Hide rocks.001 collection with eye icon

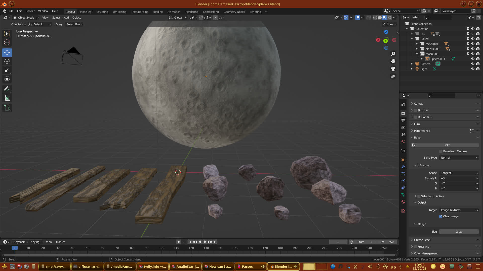click(473, 44)
